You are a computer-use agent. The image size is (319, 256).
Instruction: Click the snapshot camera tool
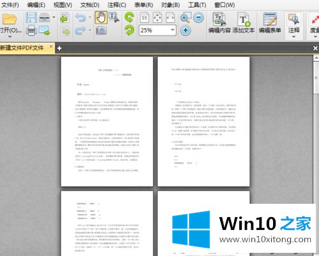[101, 31]
